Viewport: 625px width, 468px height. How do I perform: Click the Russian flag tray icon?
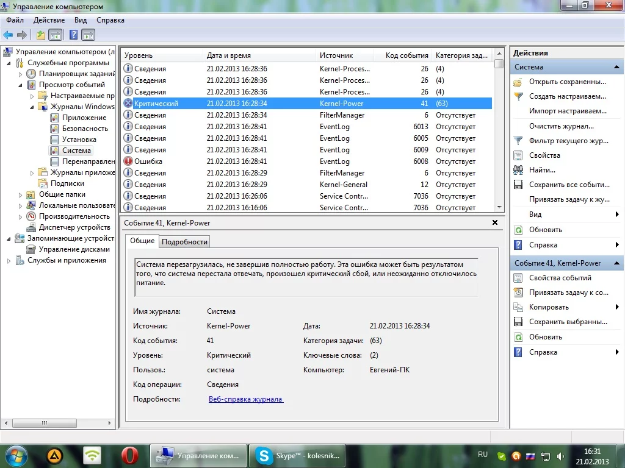(x=530, y=456)
